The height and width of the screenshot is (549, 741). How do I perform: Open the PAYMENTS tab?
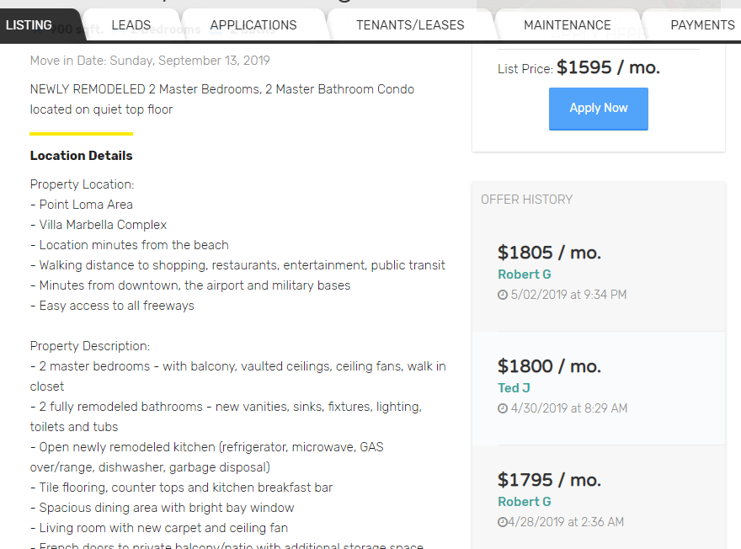(x=701, y=24)
